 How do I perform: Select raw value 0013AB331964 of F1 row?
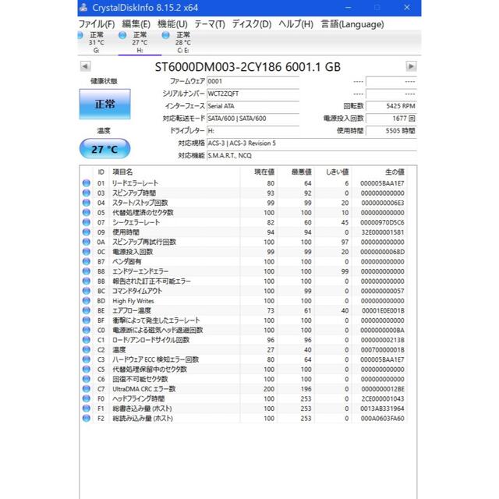click(x=382, y=409)
